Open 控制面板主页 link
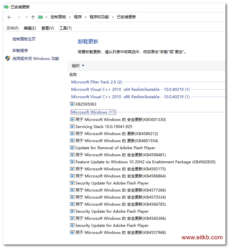This screenshot has width=229, height=248. (x=24, y=39)
